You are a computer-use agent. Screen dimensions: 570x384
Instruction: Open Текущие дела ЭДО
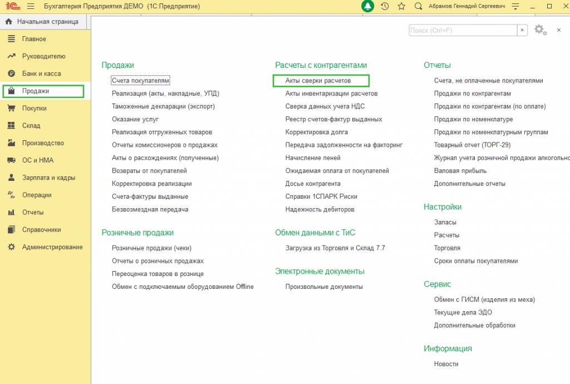[463, 312]
